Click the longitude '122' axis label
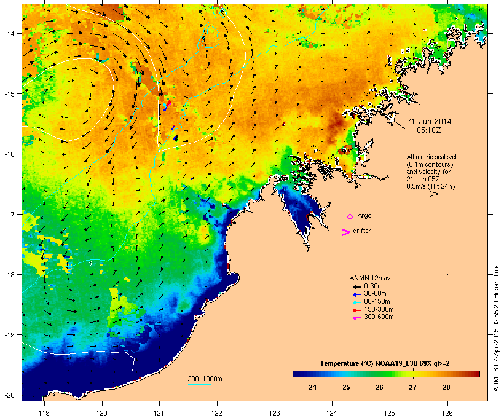The width and height of the screenshot is (504, 418). (x=217, y=413)
